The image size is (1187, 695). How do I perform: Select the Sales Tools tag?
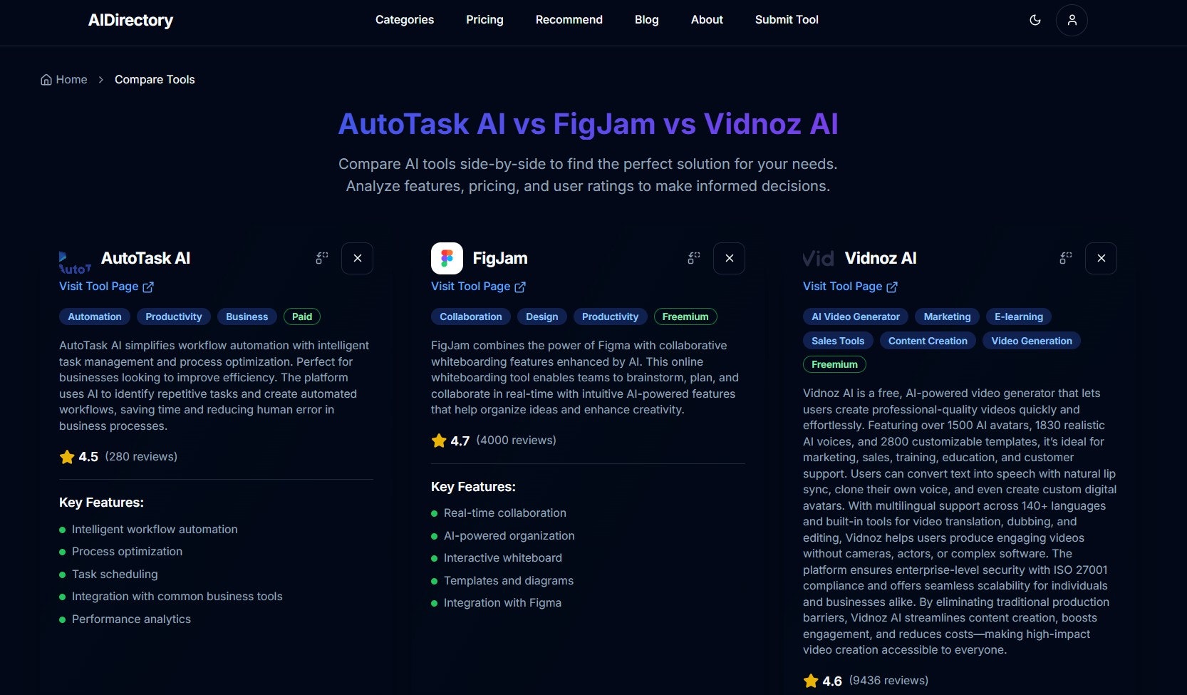click(x=838, y=341)
